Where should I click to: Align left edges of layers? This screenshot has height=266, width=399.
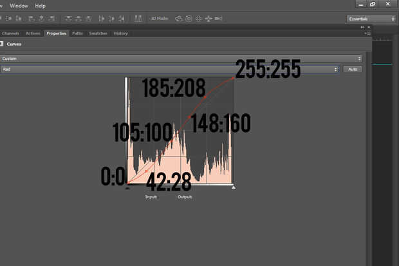(x=32, y=18)
